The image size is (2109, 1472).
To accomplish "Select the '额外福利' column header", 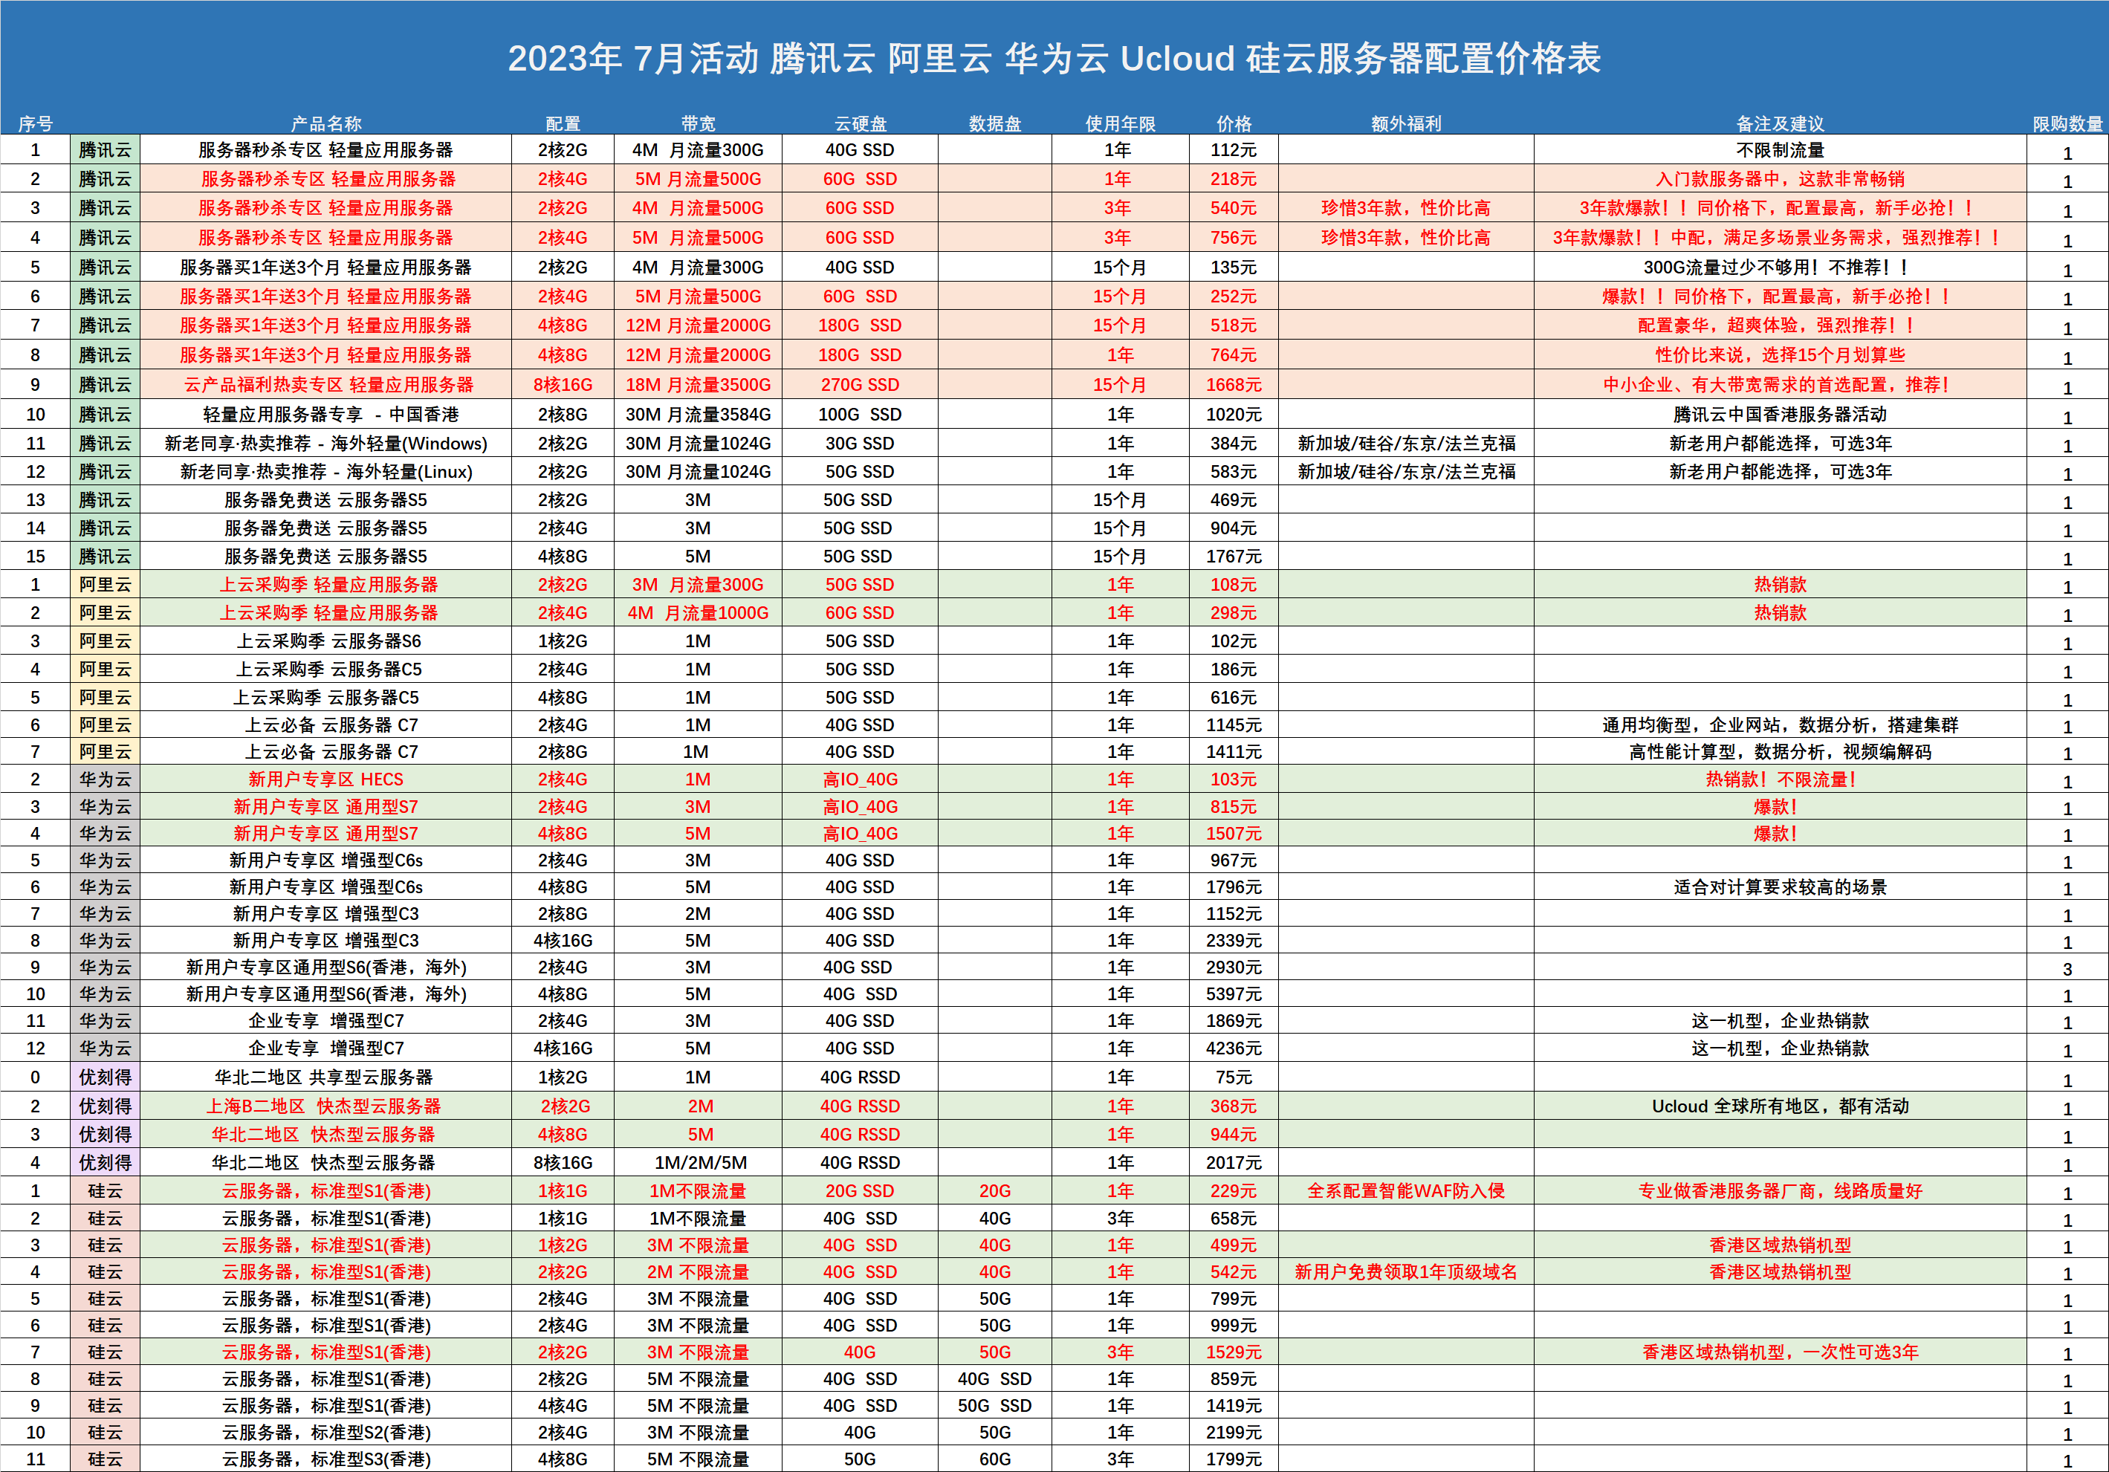I will 1405,124.
